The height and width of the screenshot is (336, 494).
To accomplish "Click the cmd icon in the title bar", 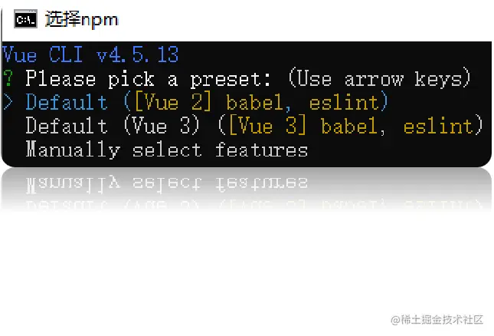I will coord(27,19).
